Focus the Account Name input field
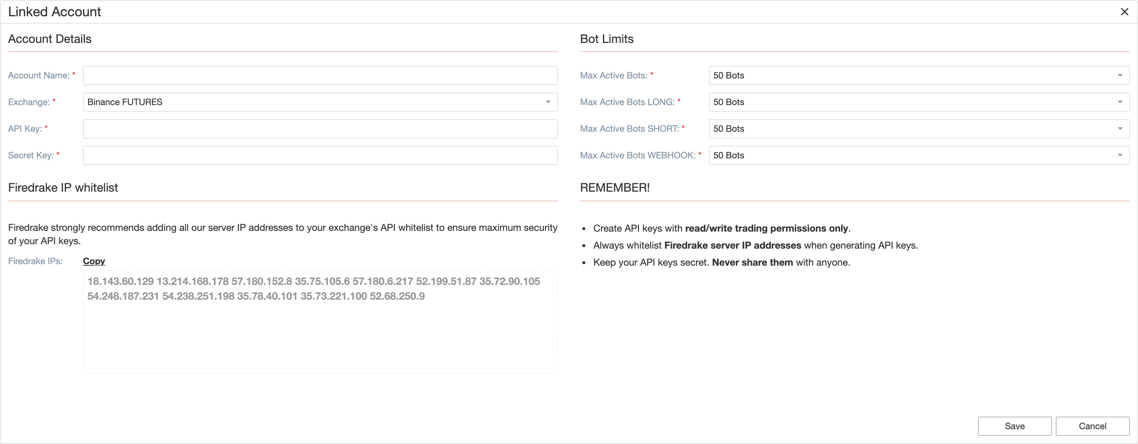This screenshot has height=444, width=1138. click(320, 75)
